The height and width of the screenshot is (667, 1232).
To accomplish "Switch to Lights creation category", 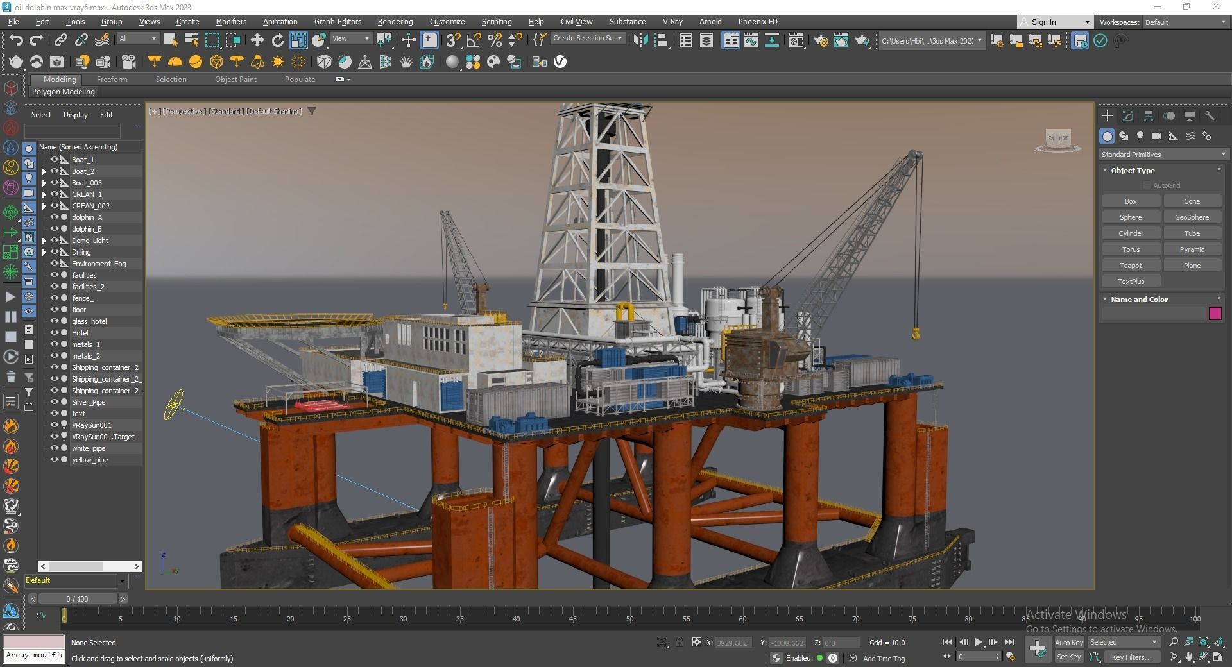I will click(1140, 136).
